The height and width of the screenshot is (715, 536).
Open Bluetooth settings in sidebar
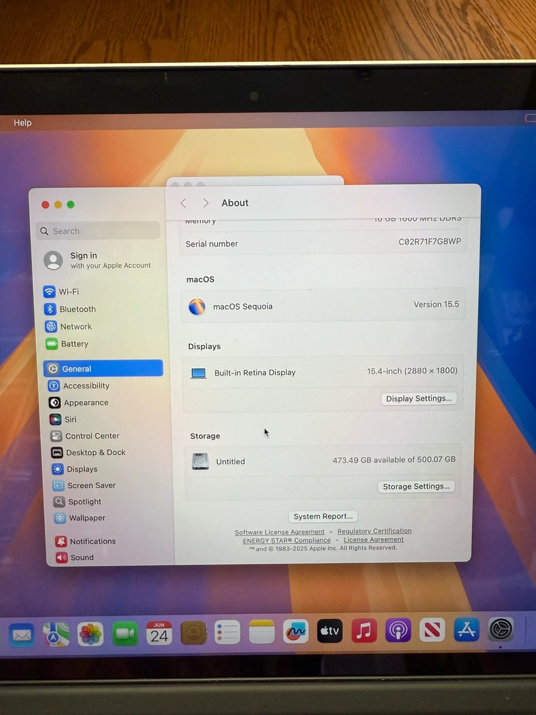coord(70,309)
